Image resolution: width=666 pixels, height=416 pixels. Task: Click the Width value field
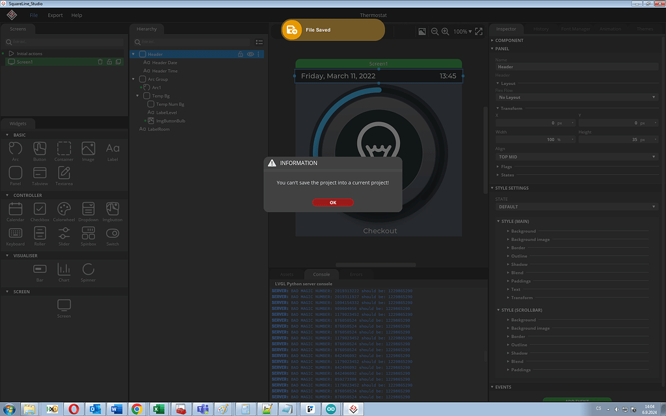pyautogui.click(x=535, y=140)
